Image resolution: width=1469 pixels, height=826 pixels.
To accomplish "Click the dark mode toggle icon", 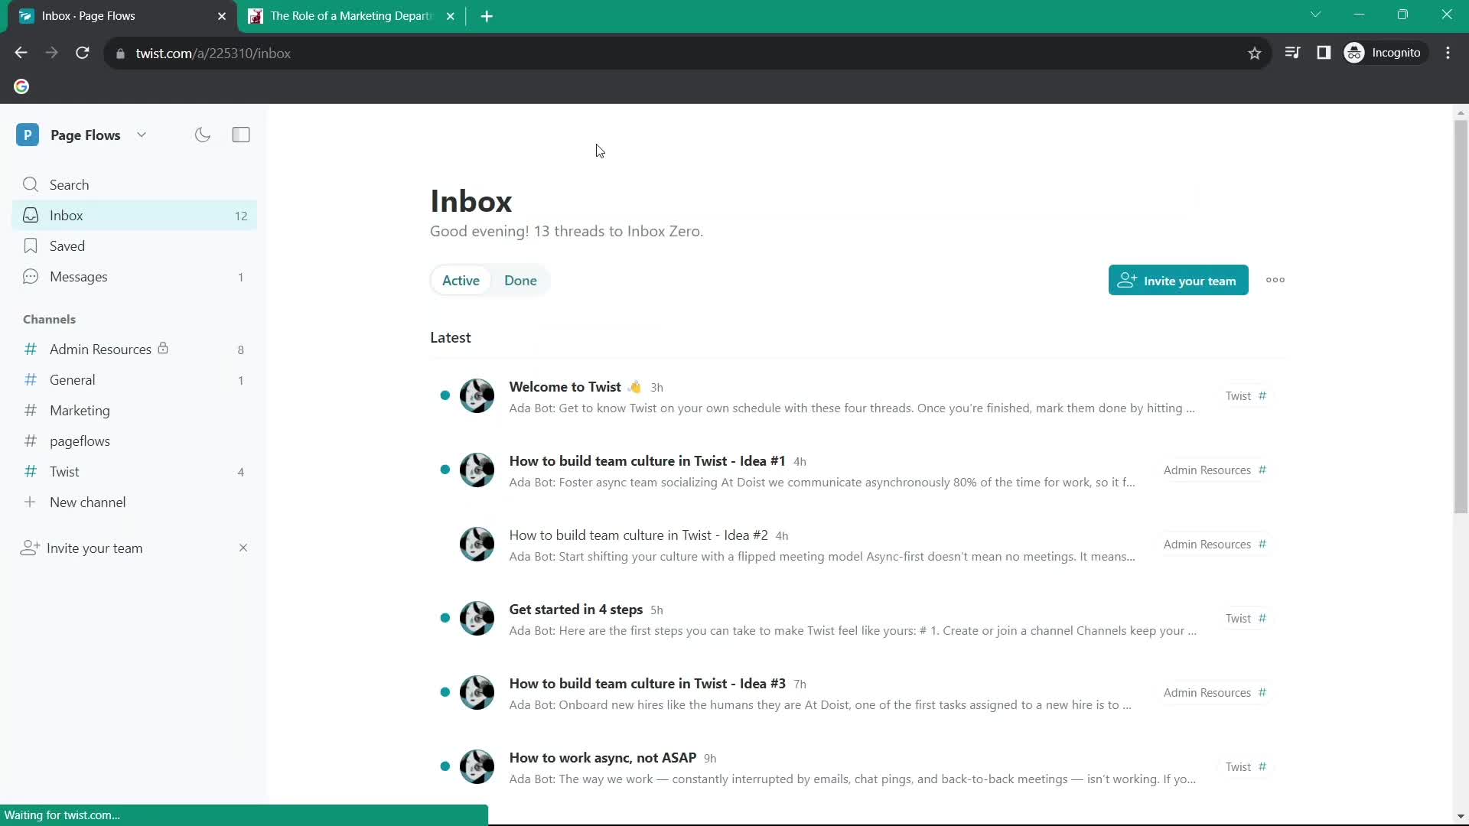I will [x=200, y=134].
